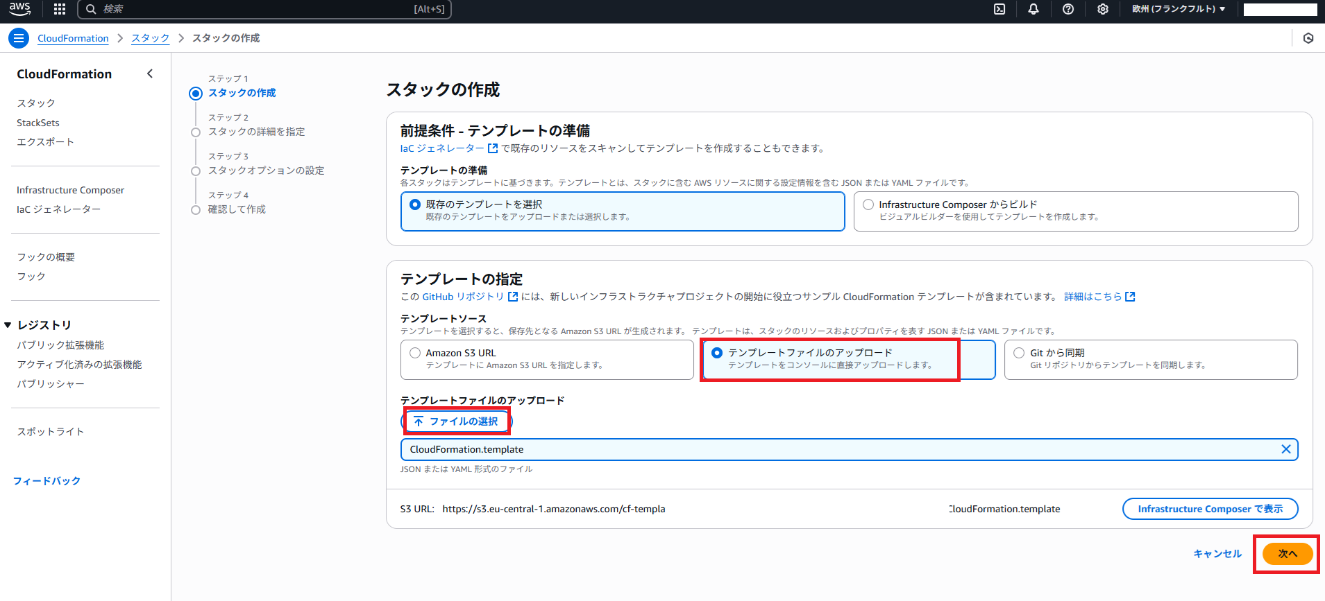Screen dimensions: 1325x601
Task: Open settings gear in top bar
Action: tap(1103, 9)
